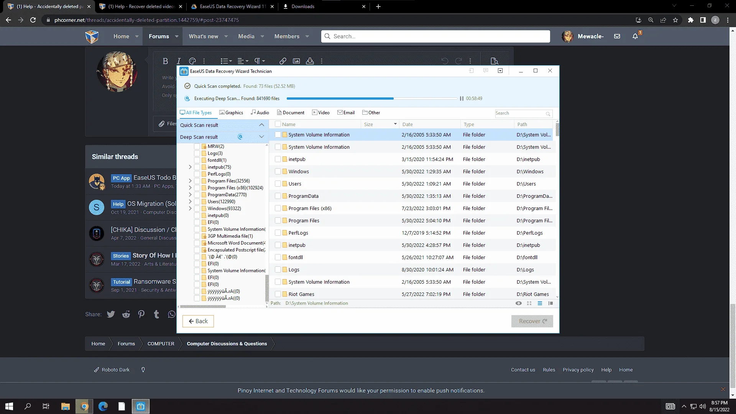
Task: Filter results by Graphics
Action: (231, 113)
